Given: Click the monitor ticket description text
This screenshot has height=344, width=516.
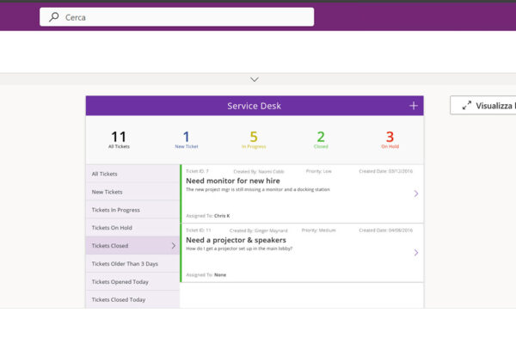Looking at the screenshot, I should (258, 189).
